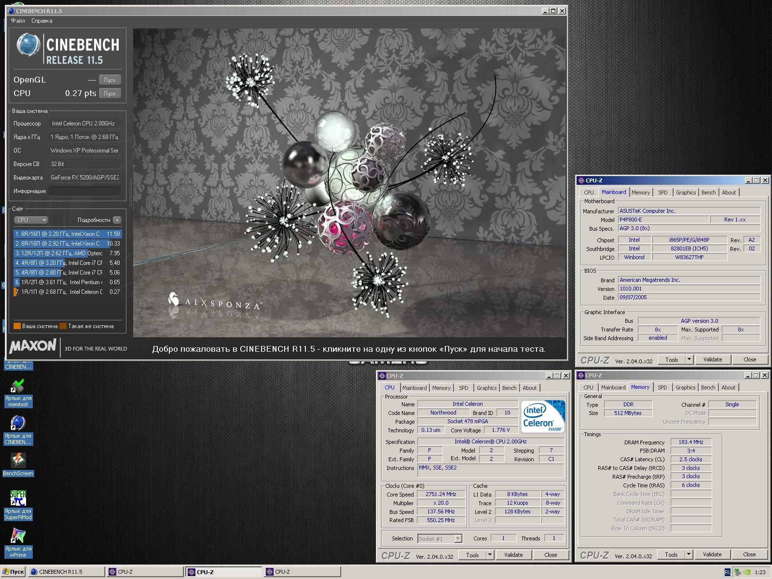Click the Core Voltage value 1.776 V

[501, 430]
